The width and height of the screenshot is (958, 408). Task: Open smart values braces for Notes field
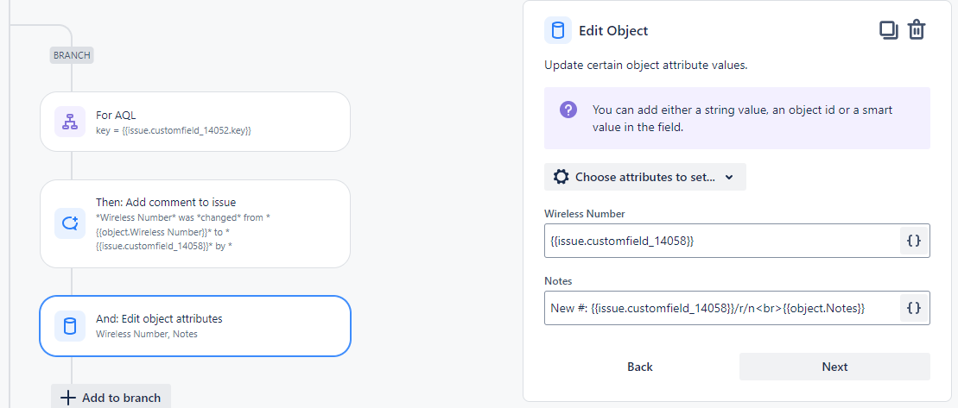[914, 308]
